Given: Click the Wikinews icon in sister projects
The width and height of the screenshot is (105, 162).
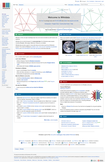Looking at the screenshot, I should coord(73,141).
